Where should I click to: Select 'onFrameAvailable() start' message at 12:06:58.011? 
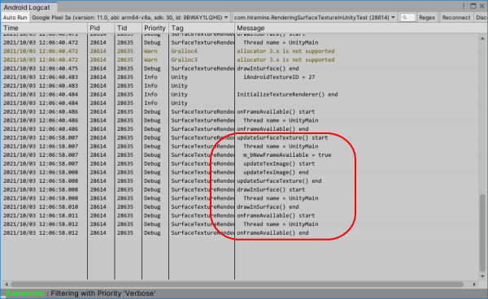coord(276,215)
